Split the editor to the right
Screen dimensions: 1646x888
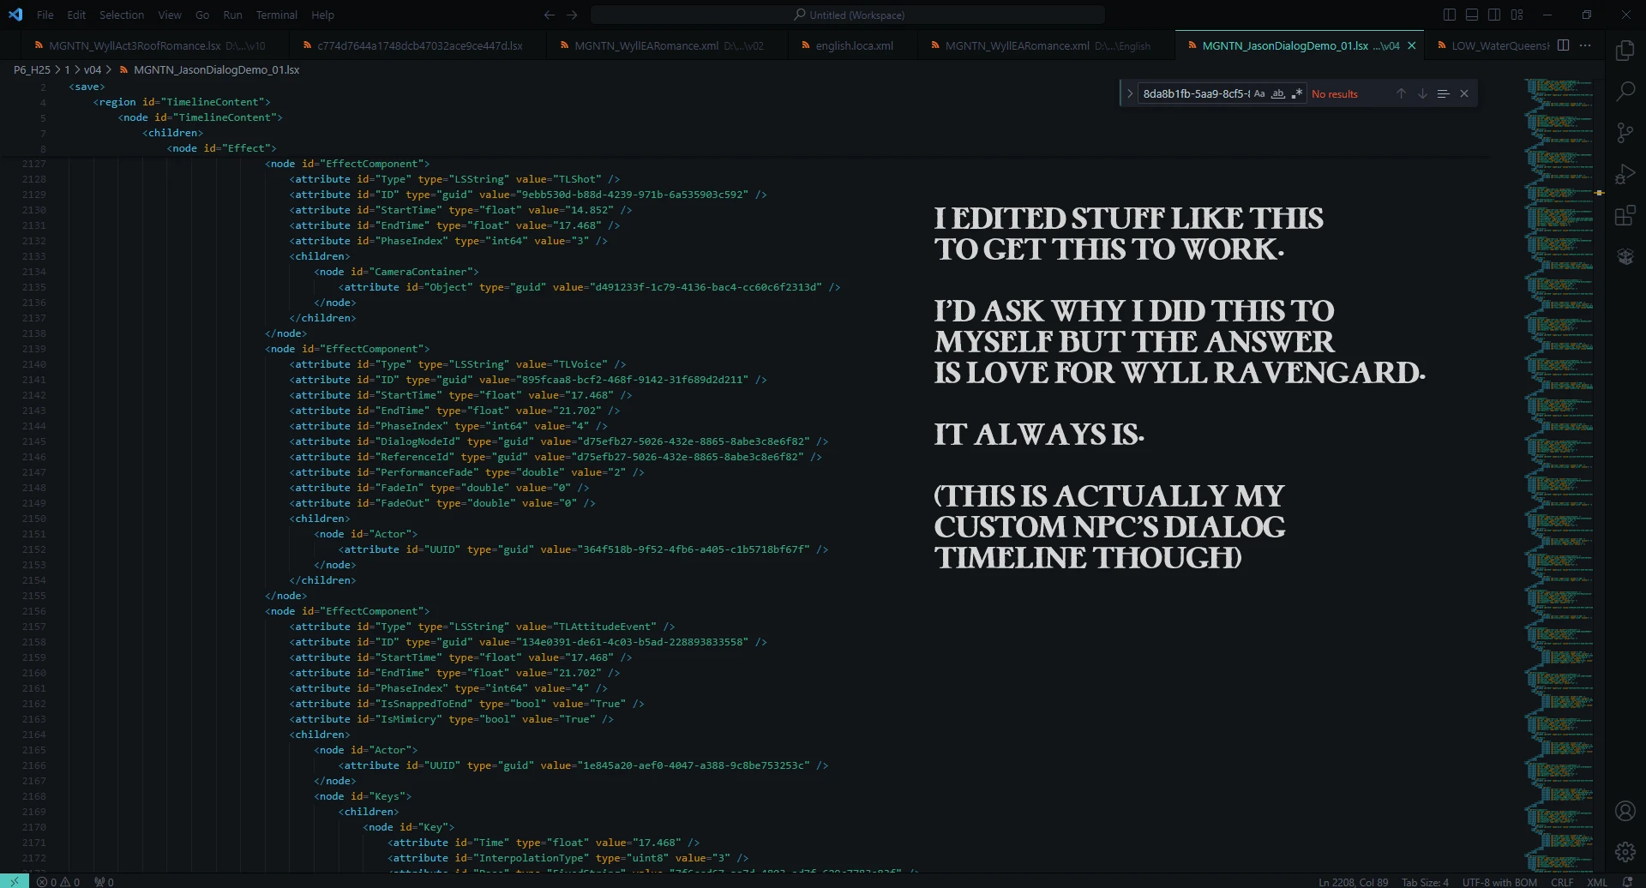[x=1563, y=45]
